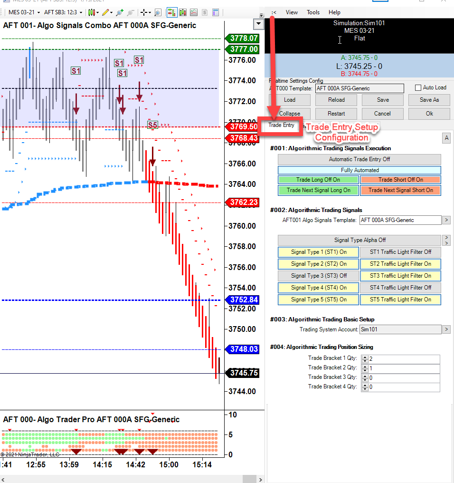
Task: Click the Trade Bracket 1 Qty field
Action: point(404,359)
